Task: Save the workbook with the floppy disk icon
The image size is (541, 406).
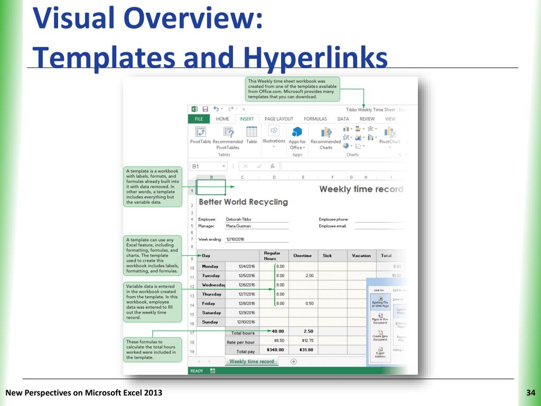Action: pos(206,109)
